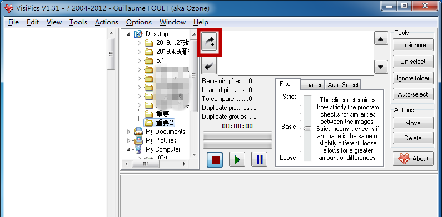Click the VisiPics fox title bar icon

[x=9, y=8]
